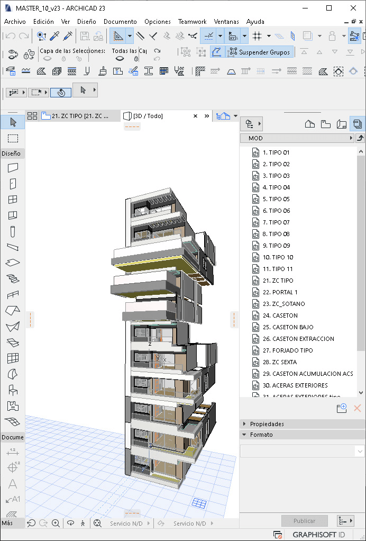This screenshot has width=366, height=541.
Task: Show more tabs with double chevron
Action: click(x=207, y=116)
